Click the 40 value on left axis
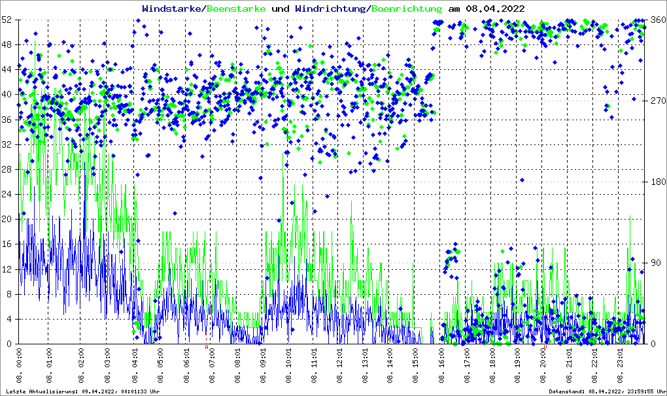The width and height of the screenshot is (667, 396). (9, 94)
